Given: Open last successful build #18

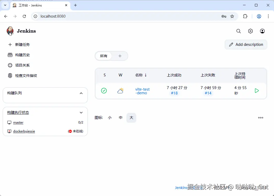Looking at the screenshot, I should (174, 93).
